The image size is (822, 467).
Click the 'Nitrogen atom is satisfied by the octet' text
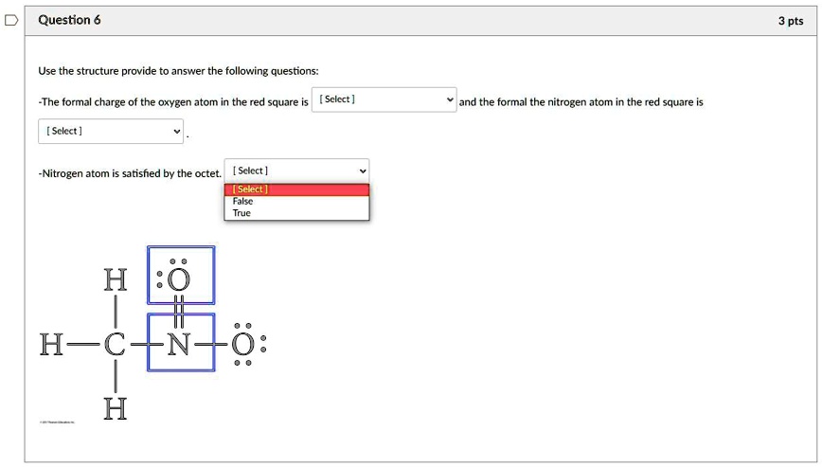point(130,173)
